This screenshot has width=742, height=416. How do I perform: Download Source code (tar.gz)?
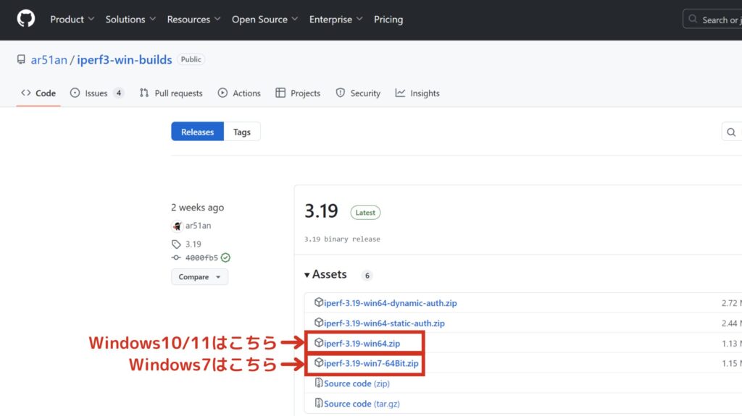click(x=362, y=404)
